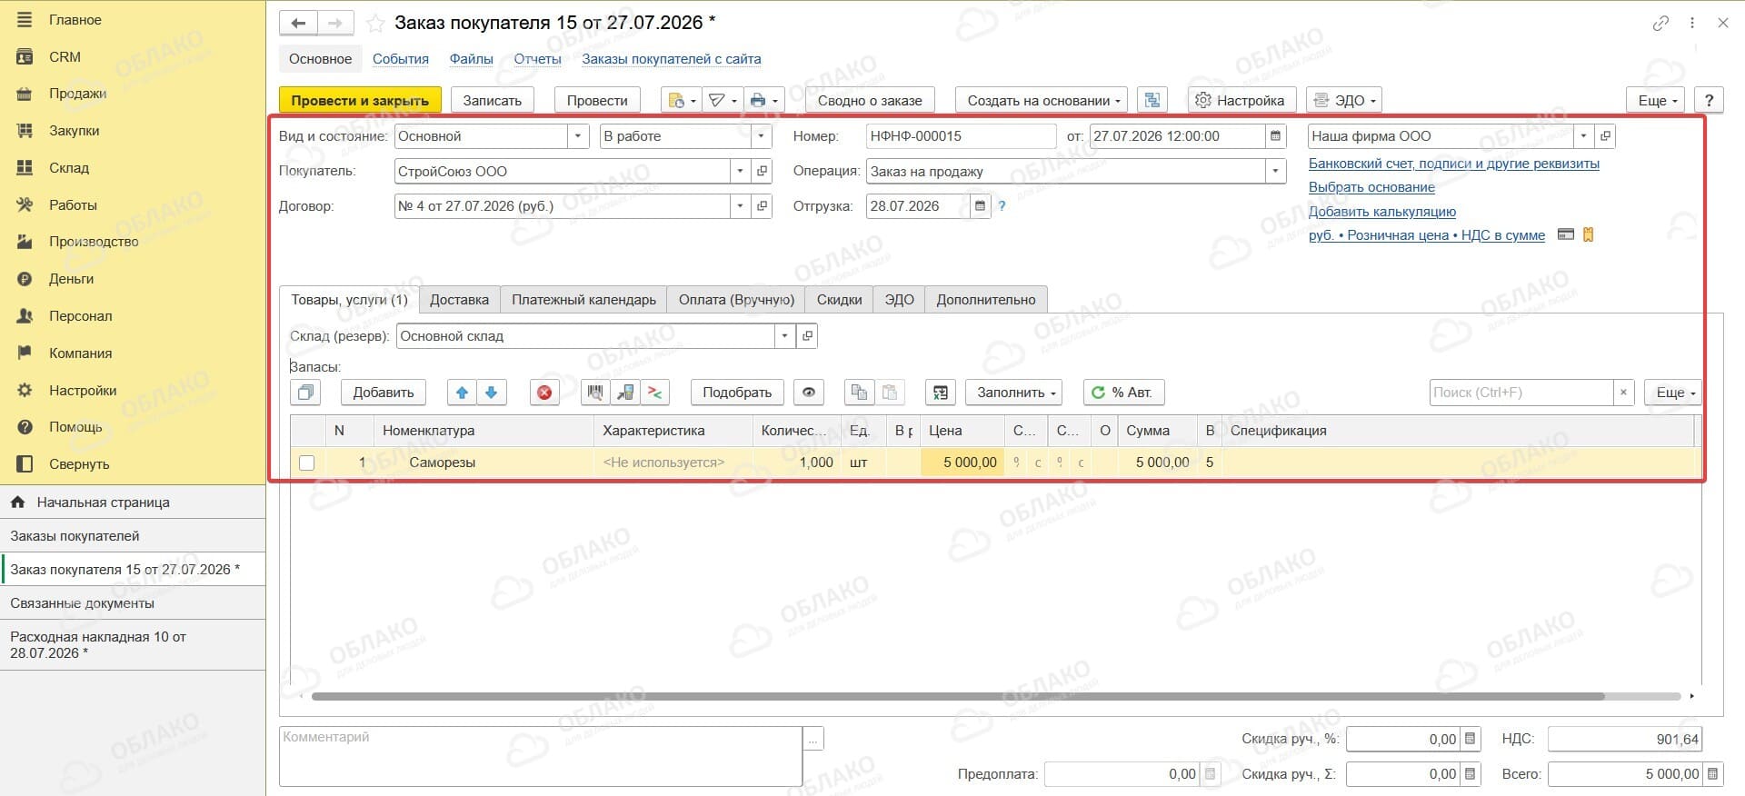Click the ellipsis button beside Комментарий
Screen dimensions: 1745x796
point(813,740)
